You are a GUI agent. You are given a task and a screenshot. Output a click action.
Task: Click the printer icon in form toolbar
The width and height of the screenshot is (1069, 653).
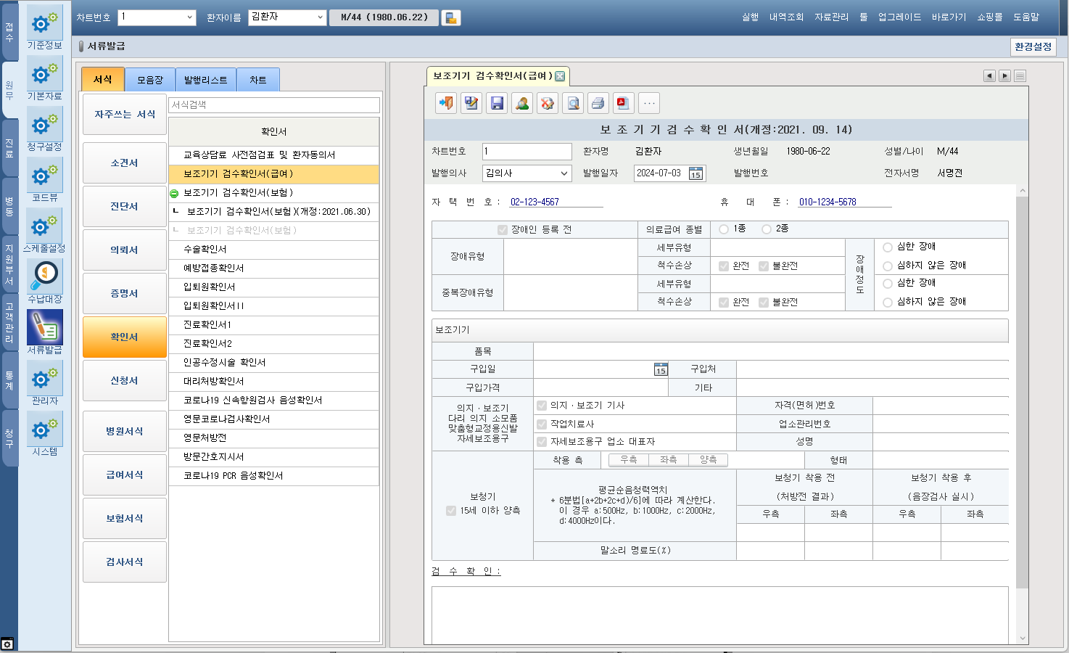598,103
